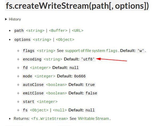165x126 pixels.
Task: Click the fd option name
Action: coord(25,68)
